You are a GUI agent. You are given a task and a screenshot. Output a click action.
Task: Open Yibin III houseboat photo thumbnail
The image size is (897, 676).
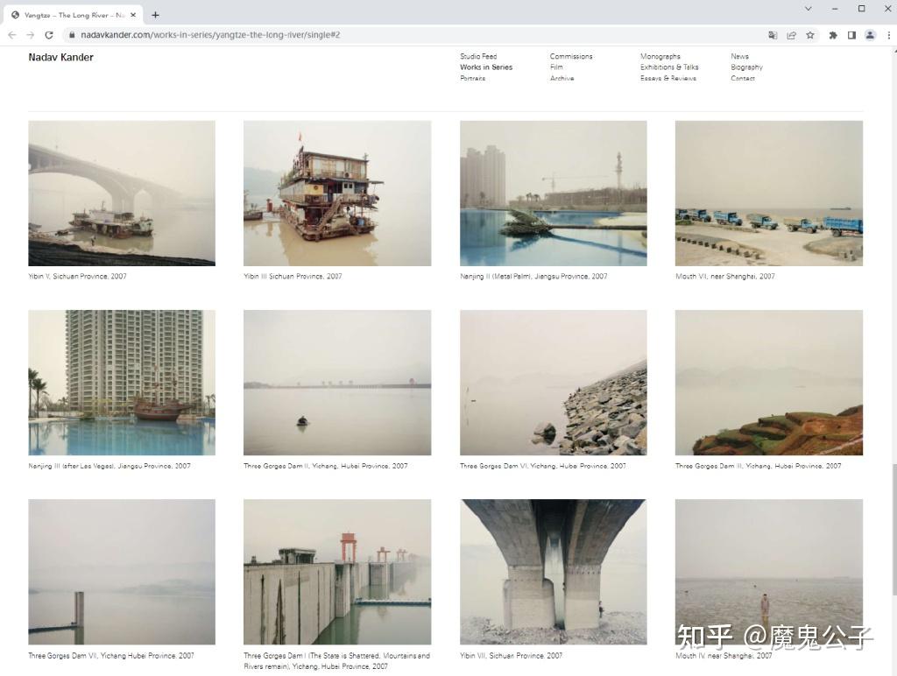[x=337, y=194]
